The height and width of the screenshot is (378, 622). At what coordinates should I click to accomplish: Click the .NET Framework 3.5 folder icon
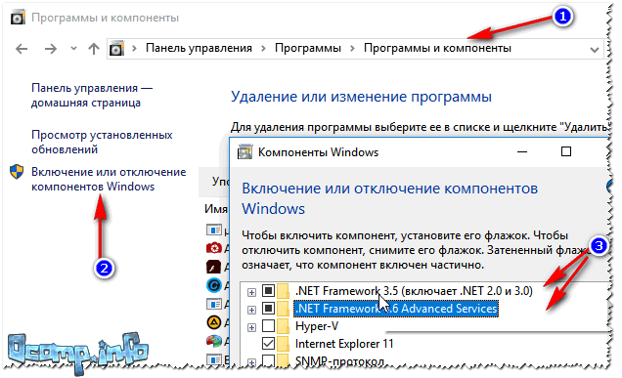tap(284, 291)
